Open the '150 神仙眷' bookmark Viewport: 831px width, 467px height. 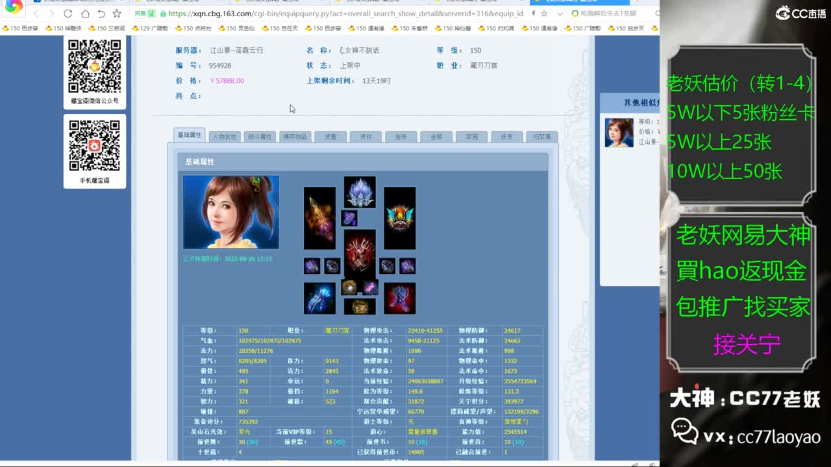pyautogui.click(x=453, y=29)
